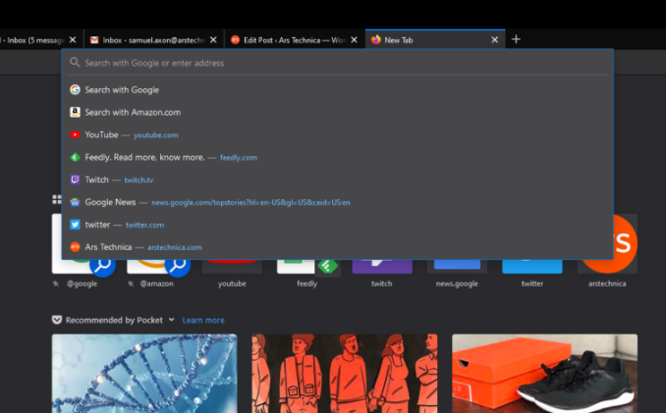
Task: Click the feedly.com URL text
Action: 239,158
